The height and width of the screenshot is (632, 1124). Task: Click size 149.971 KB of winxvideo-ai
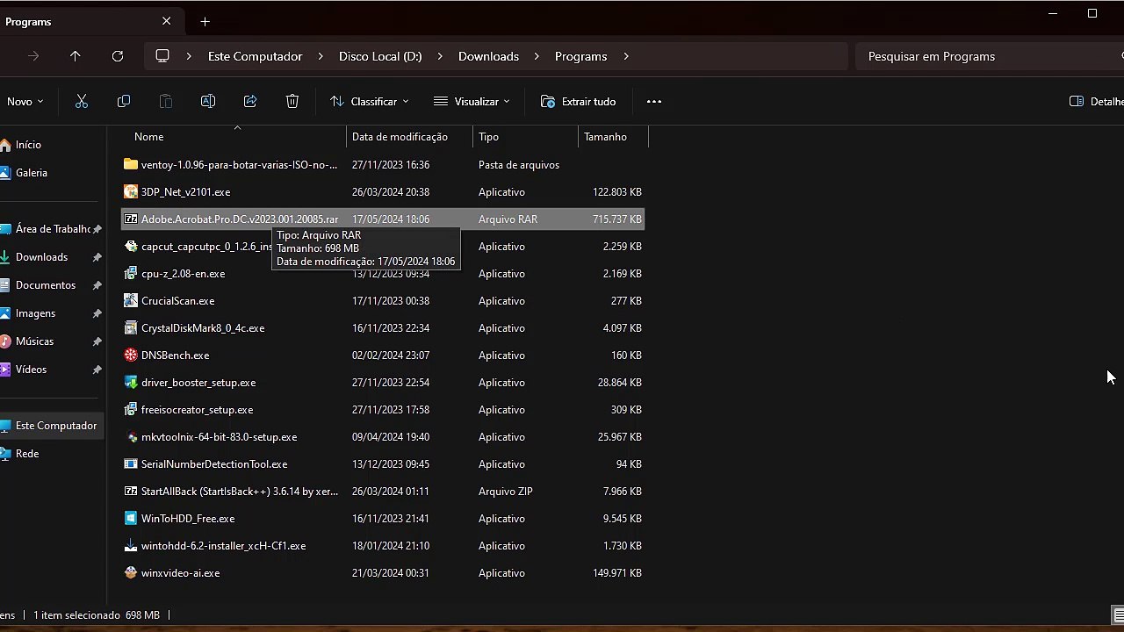click(617, 573)
